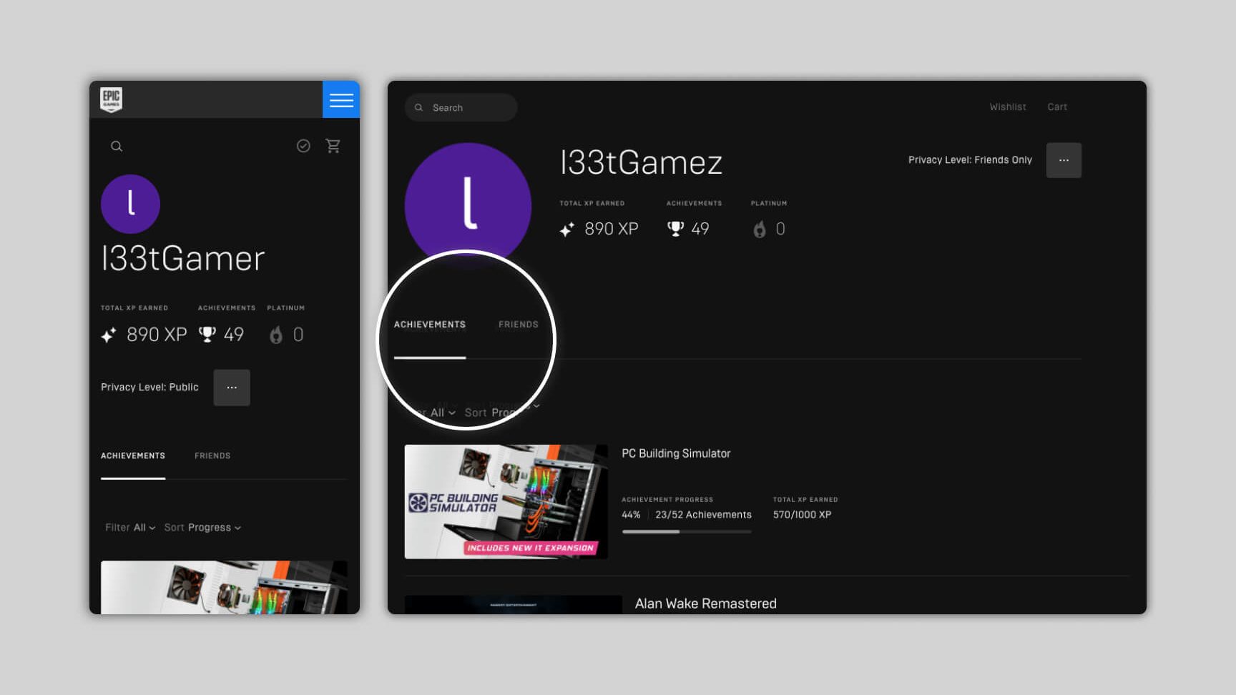Open options button next to Privacy Level: Public
The height and width of the screenshot is (695, 1236).
pyautogui.click(x=232, y=388)
